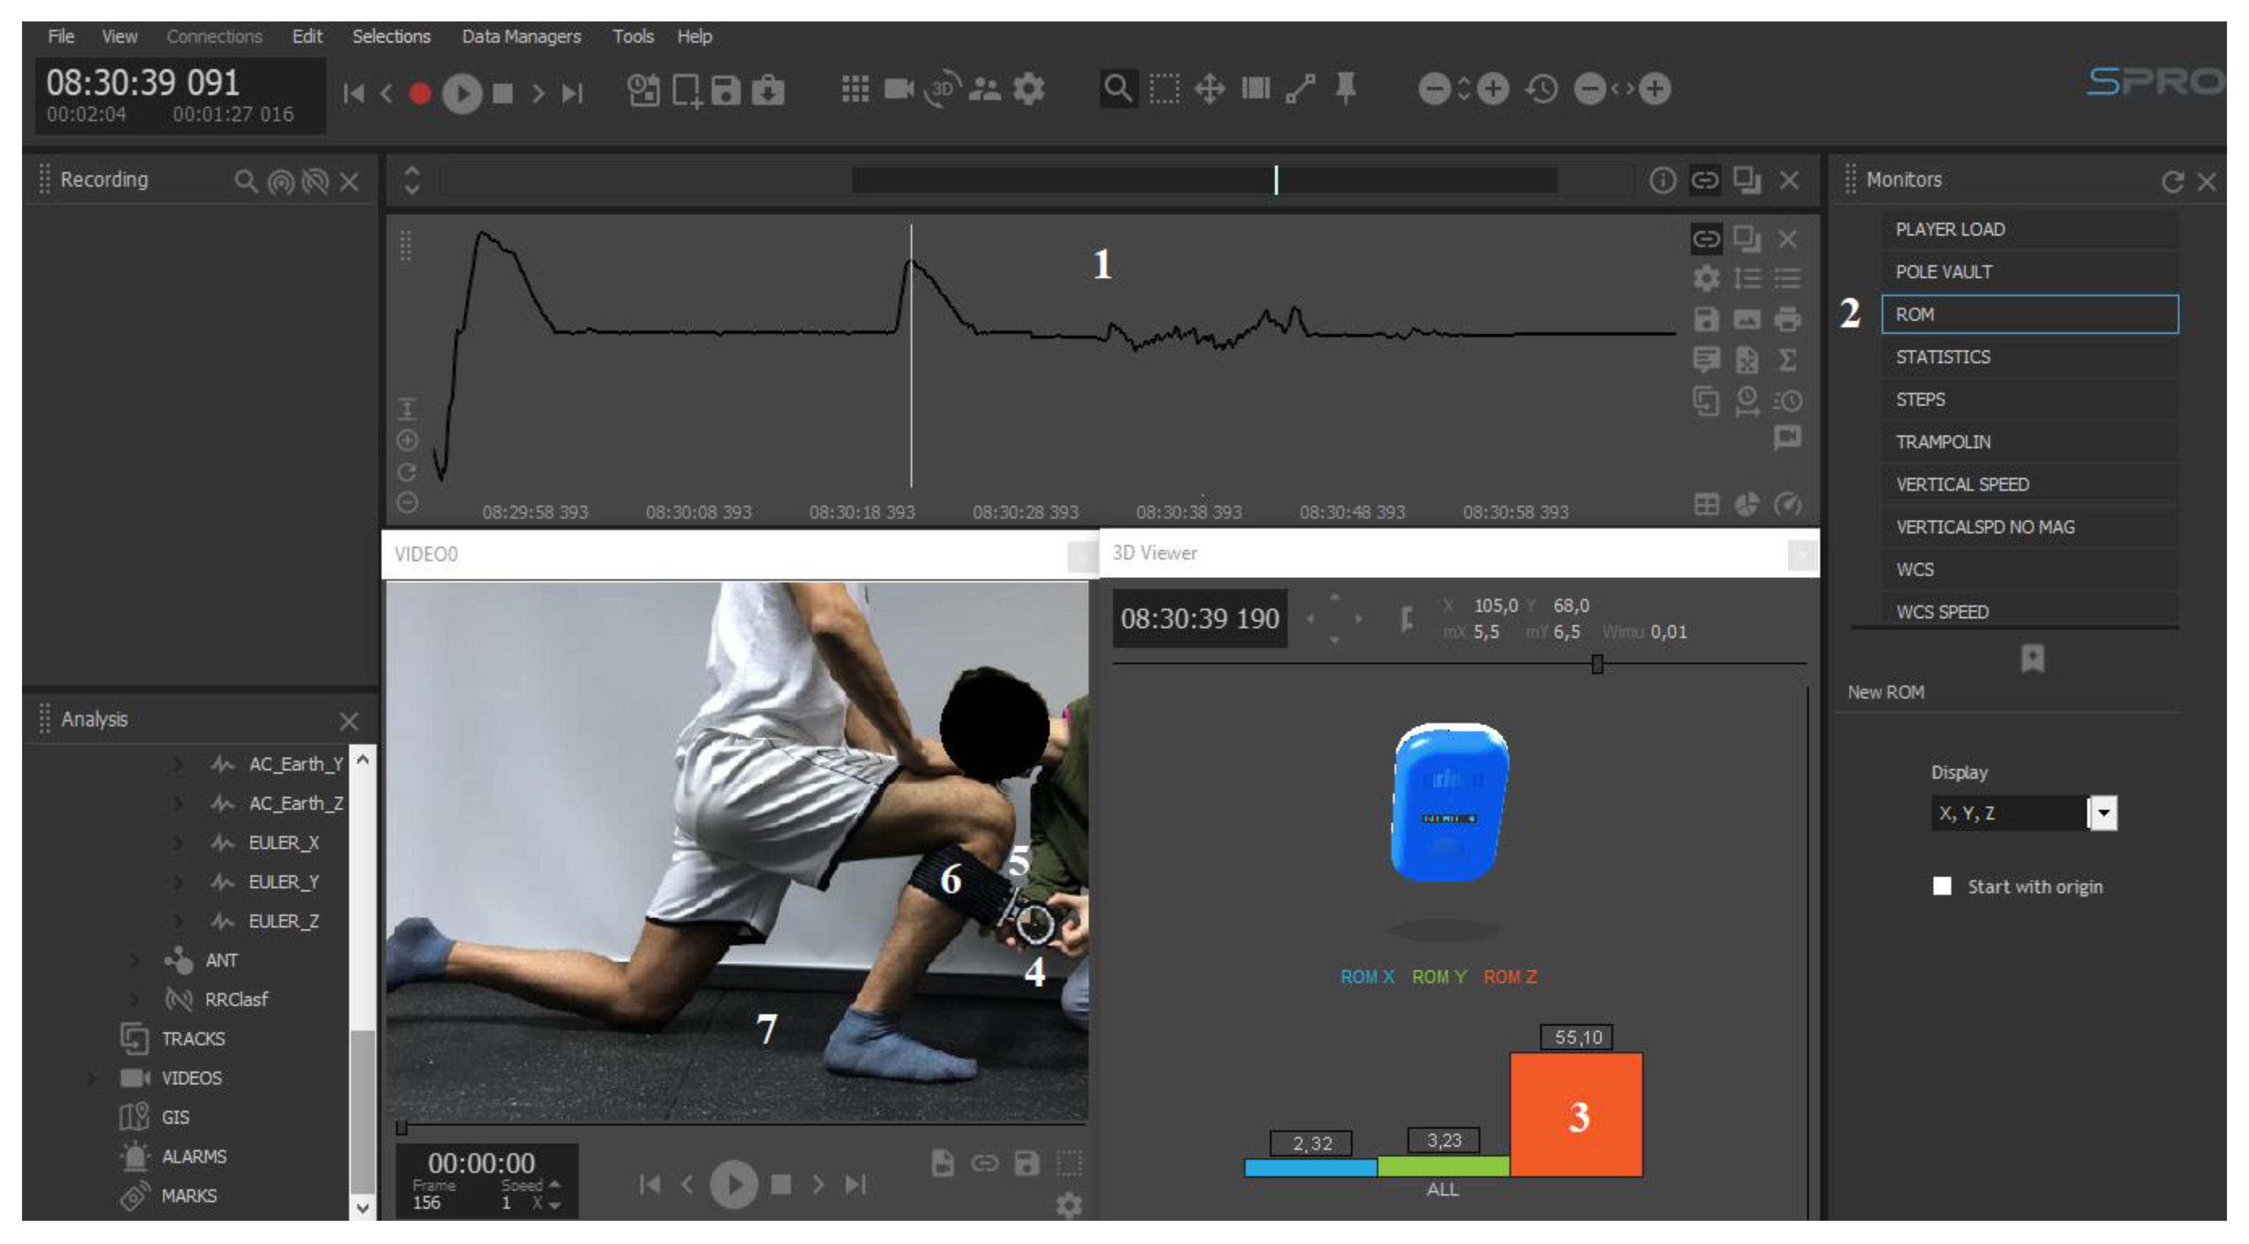Open the Display X, Y, Z dropdown
This screenshot has width=2249, height=1244.
click(x=2104, y=813)
